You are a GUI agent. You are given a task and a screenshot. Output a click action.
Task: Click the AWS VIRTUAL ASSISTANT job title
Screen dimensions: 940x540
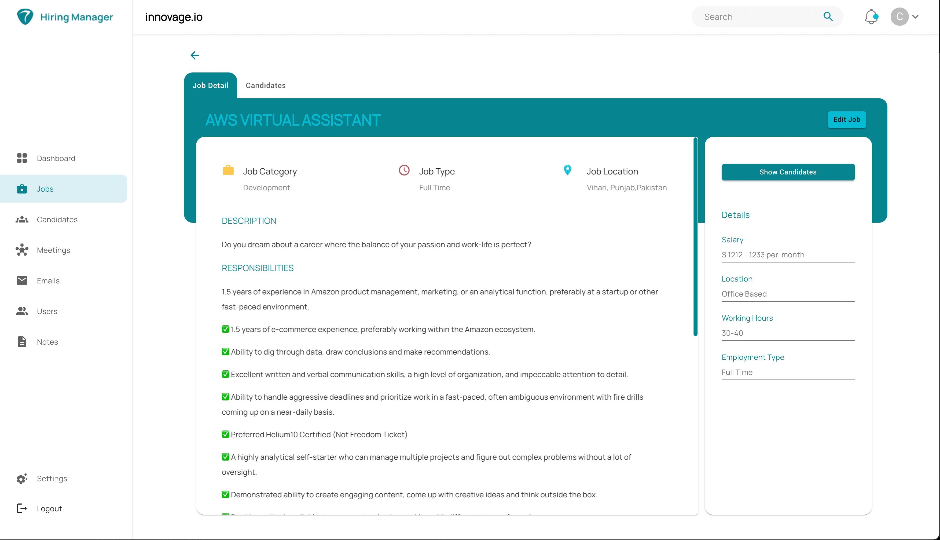[293, 120]
